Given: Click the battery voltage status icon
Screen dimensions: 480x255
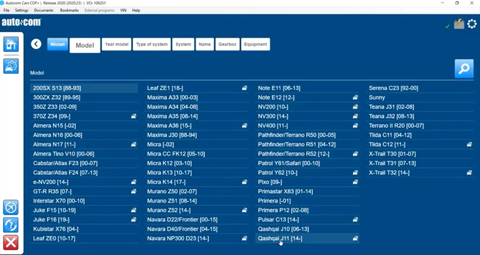Looking at the screenshot, I should tap(459, 24).
